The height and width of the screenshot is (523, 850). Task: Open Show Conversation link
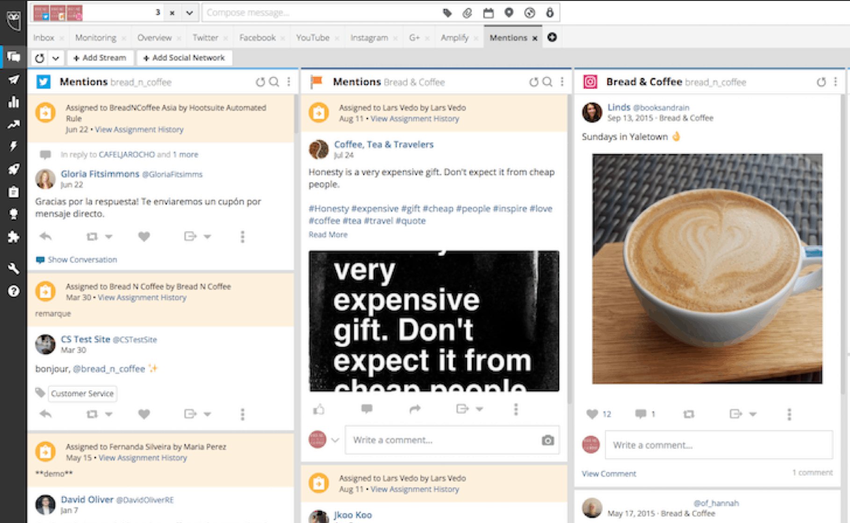82,260
